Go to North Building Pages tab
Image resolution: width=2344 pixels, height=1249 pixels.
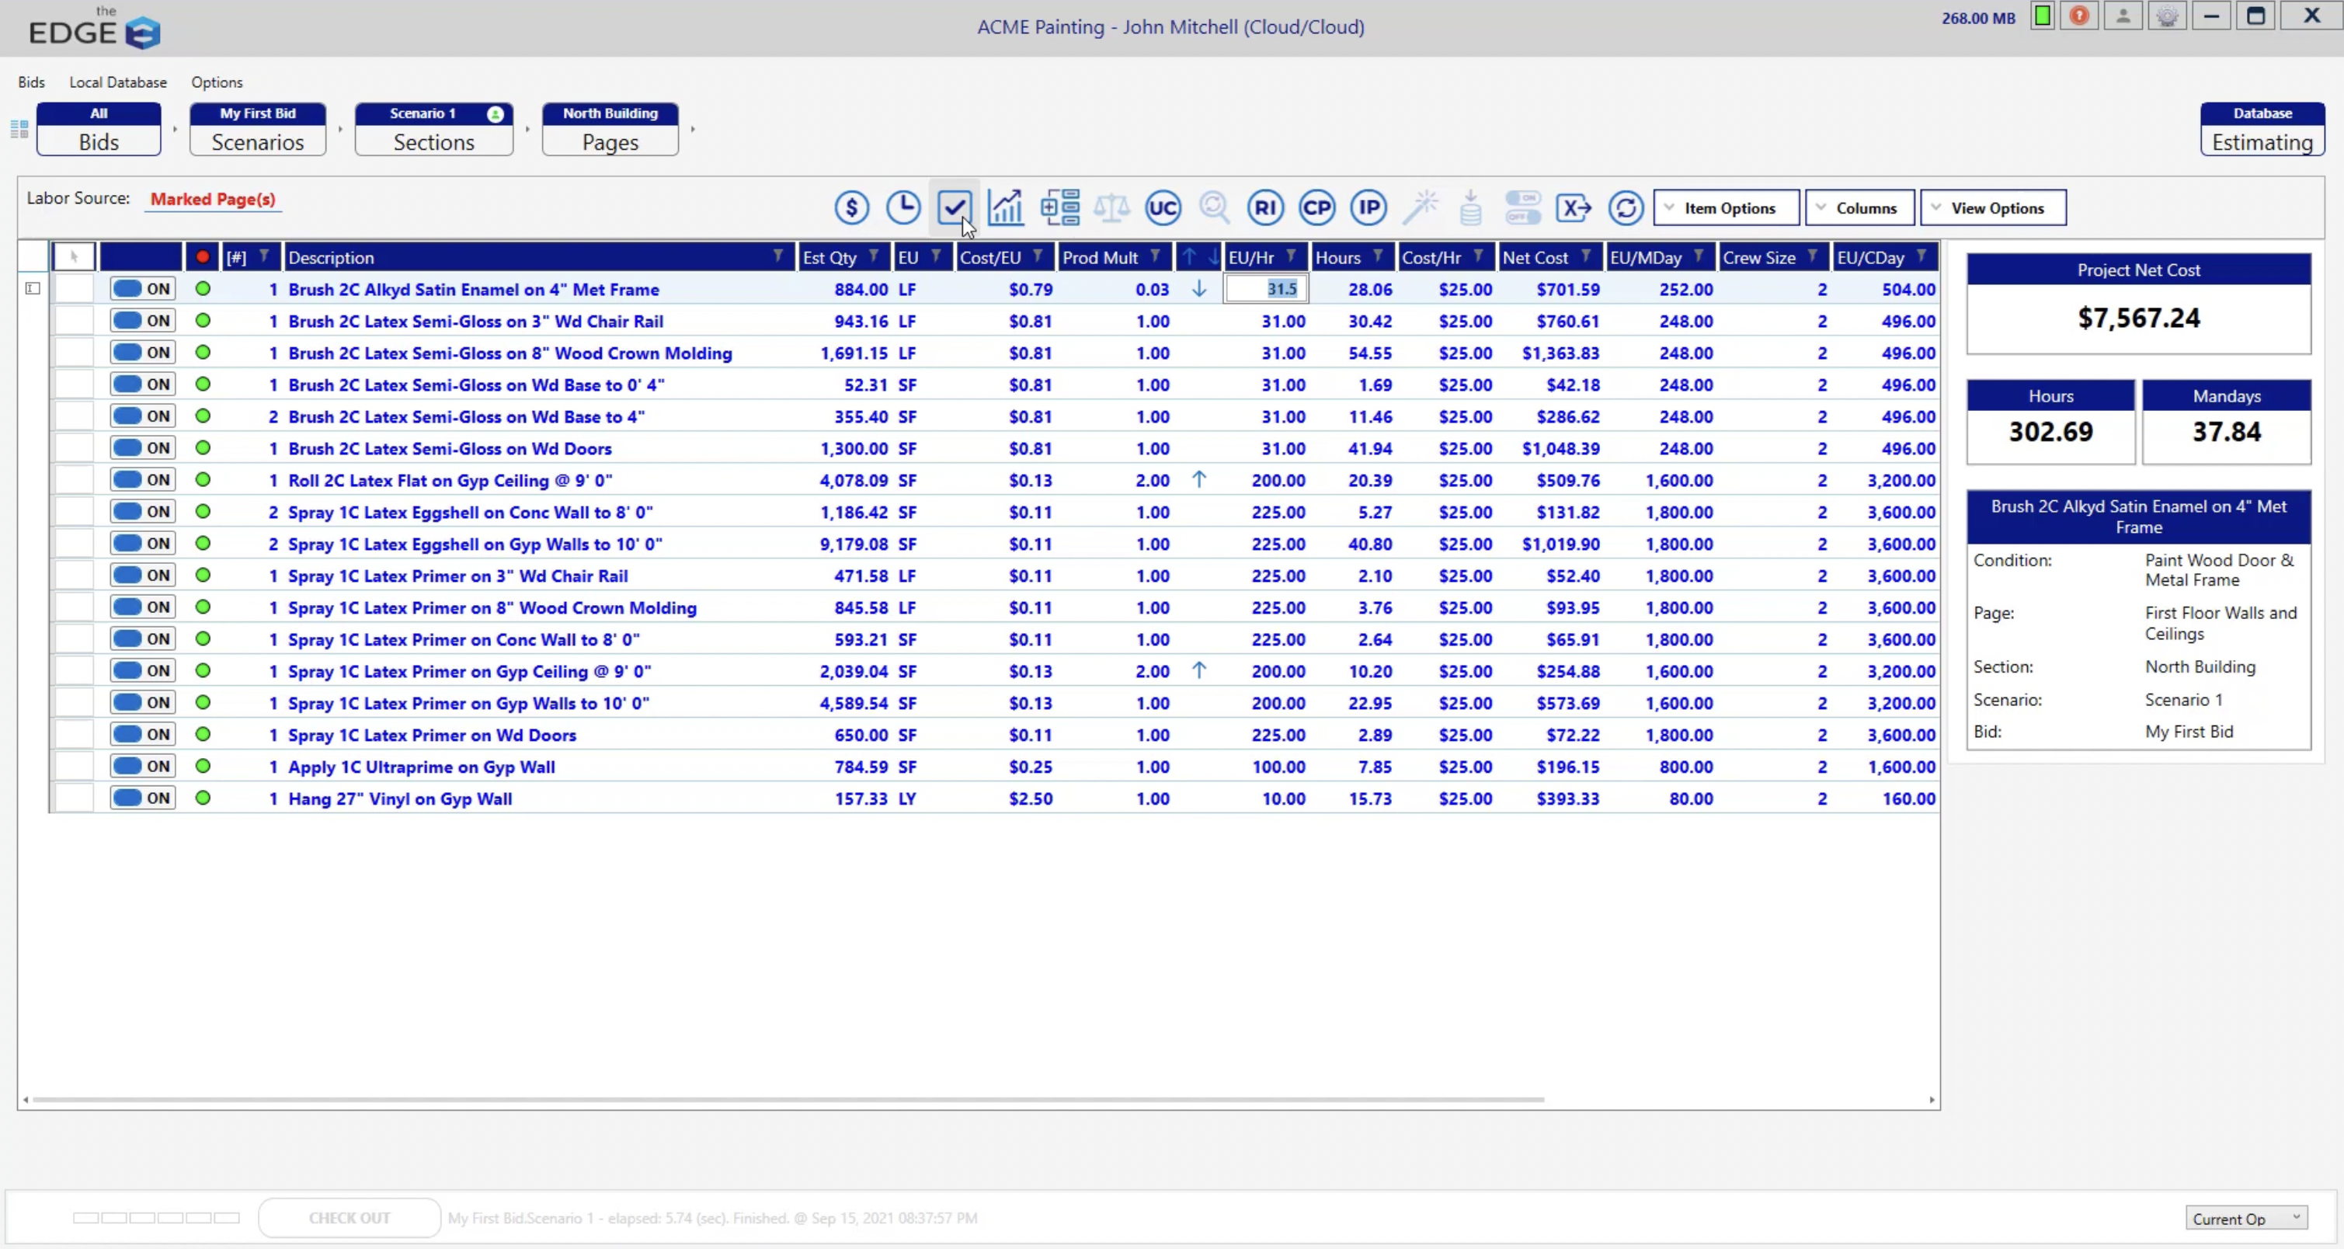click(x=610, y=129)
